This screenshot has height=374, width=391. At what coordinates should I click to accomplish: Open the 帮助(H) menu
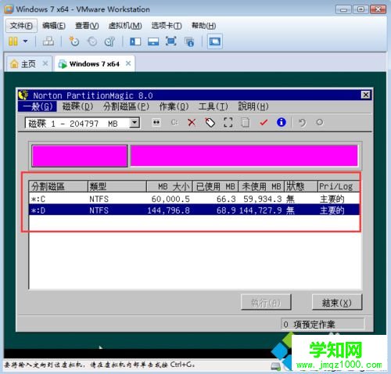click(204, 26)
